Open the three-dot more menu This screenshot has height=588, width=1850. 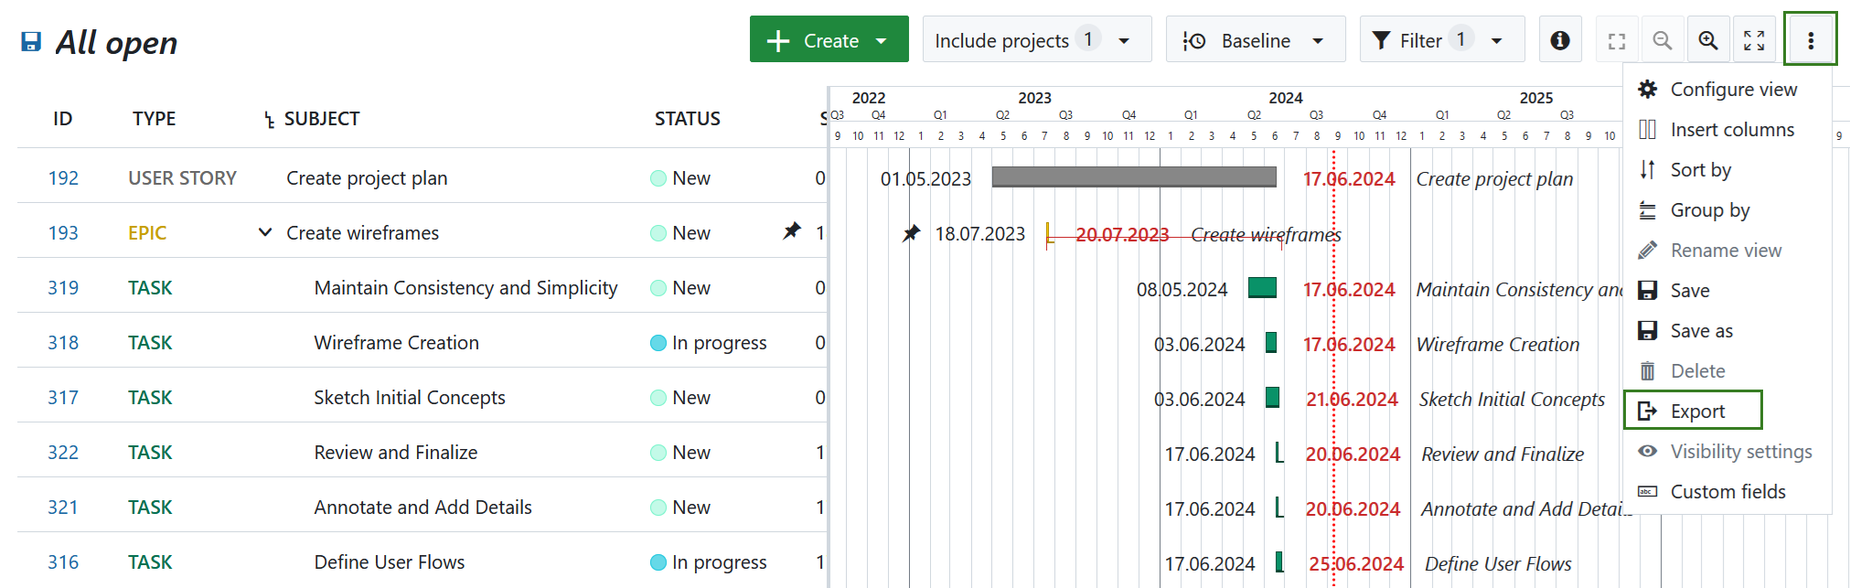click(x=1810, y=40)
